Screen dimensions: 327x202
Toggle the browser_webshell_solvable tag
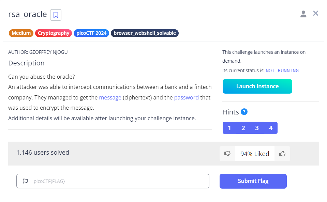[x=145, y=33]
